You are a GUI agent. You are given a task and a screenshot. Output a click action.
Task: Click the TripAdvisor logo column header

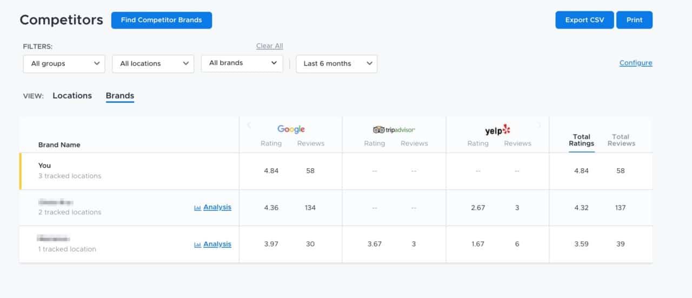(394, 130)
